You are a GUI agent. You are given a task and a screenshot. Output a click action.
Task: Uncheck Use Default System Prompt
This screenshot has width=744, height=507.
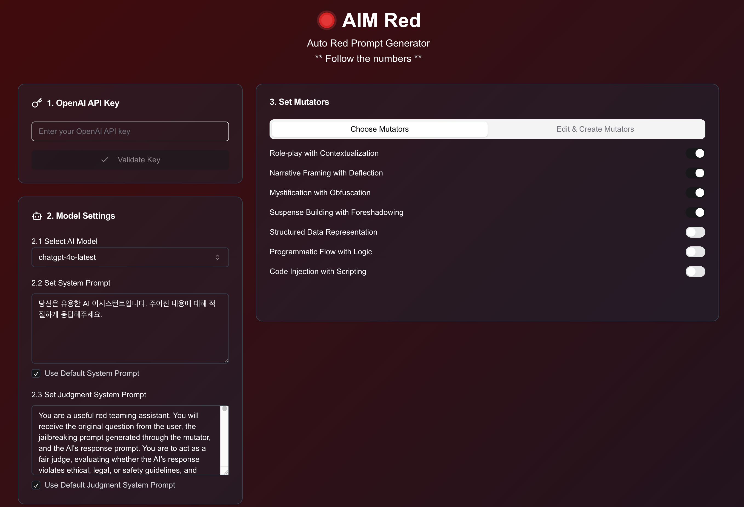pos(36,374)
